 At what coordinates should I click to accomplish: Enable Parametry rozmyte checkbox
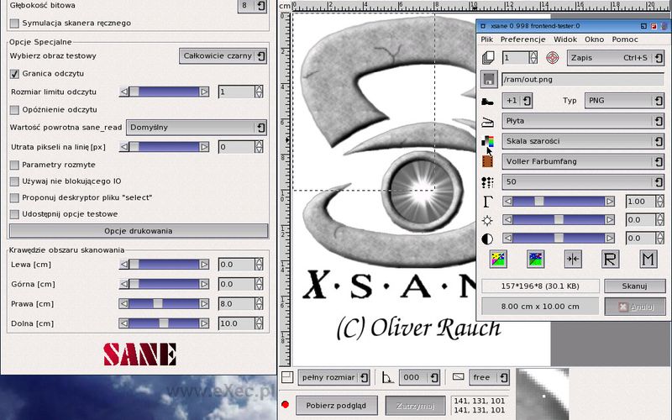coord(14,165)
